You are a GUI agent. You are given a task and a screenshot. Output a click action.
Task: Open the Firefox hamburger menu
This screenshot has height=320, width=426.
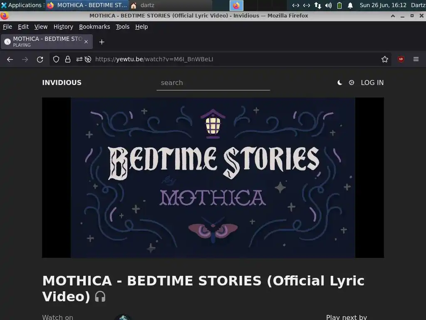tap(416, 59)
